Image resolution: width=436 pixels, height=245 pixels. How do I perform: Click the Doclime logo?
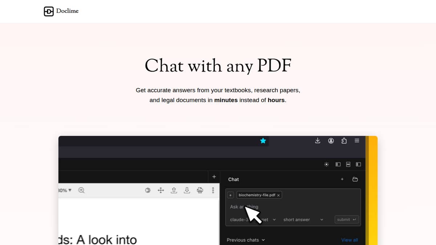click(61, 11)
